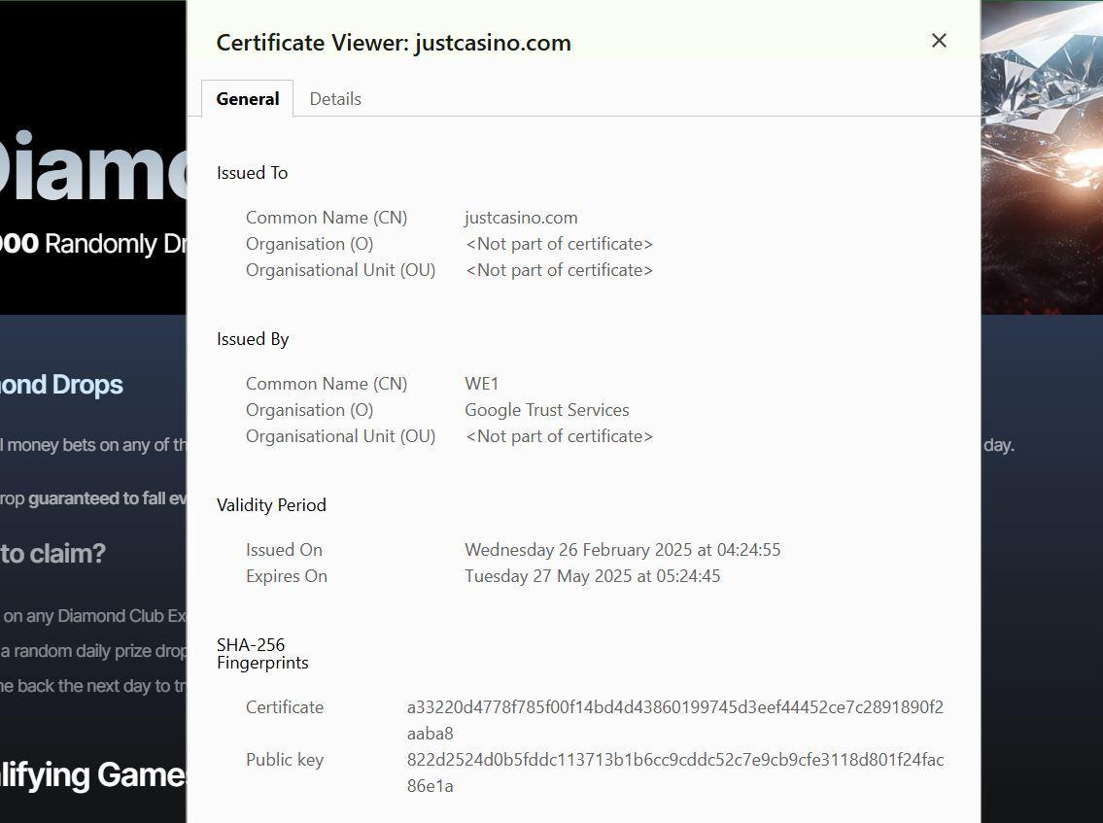
Task: Click the Issued On date value
Action: (622, 550)
